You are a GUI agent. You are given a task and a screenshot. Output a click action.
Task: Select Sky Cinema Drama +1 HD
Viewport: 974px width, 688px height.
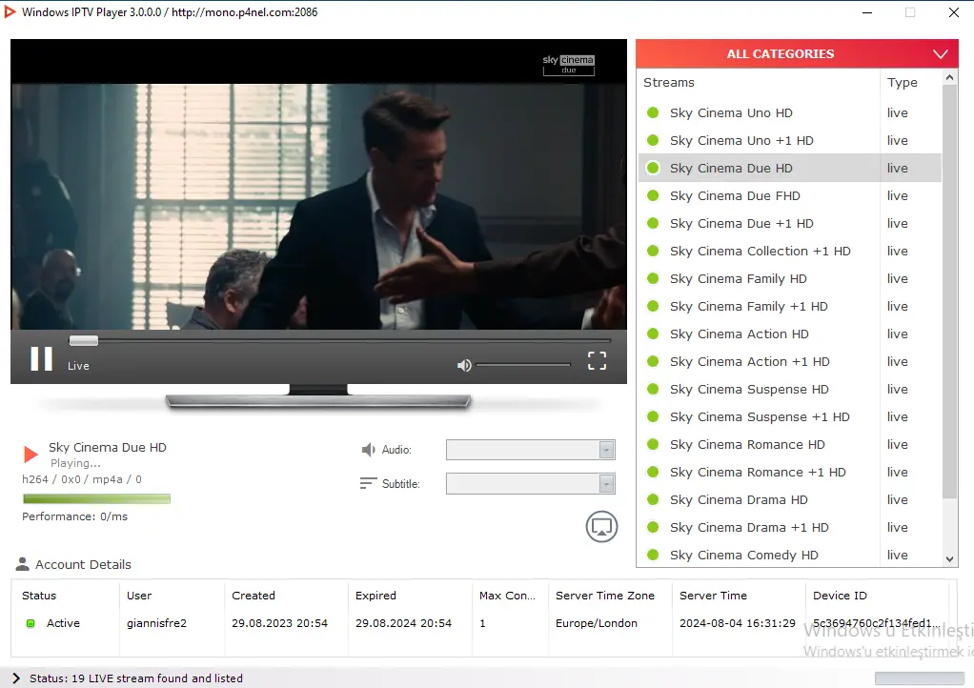[x=790, y=527]
